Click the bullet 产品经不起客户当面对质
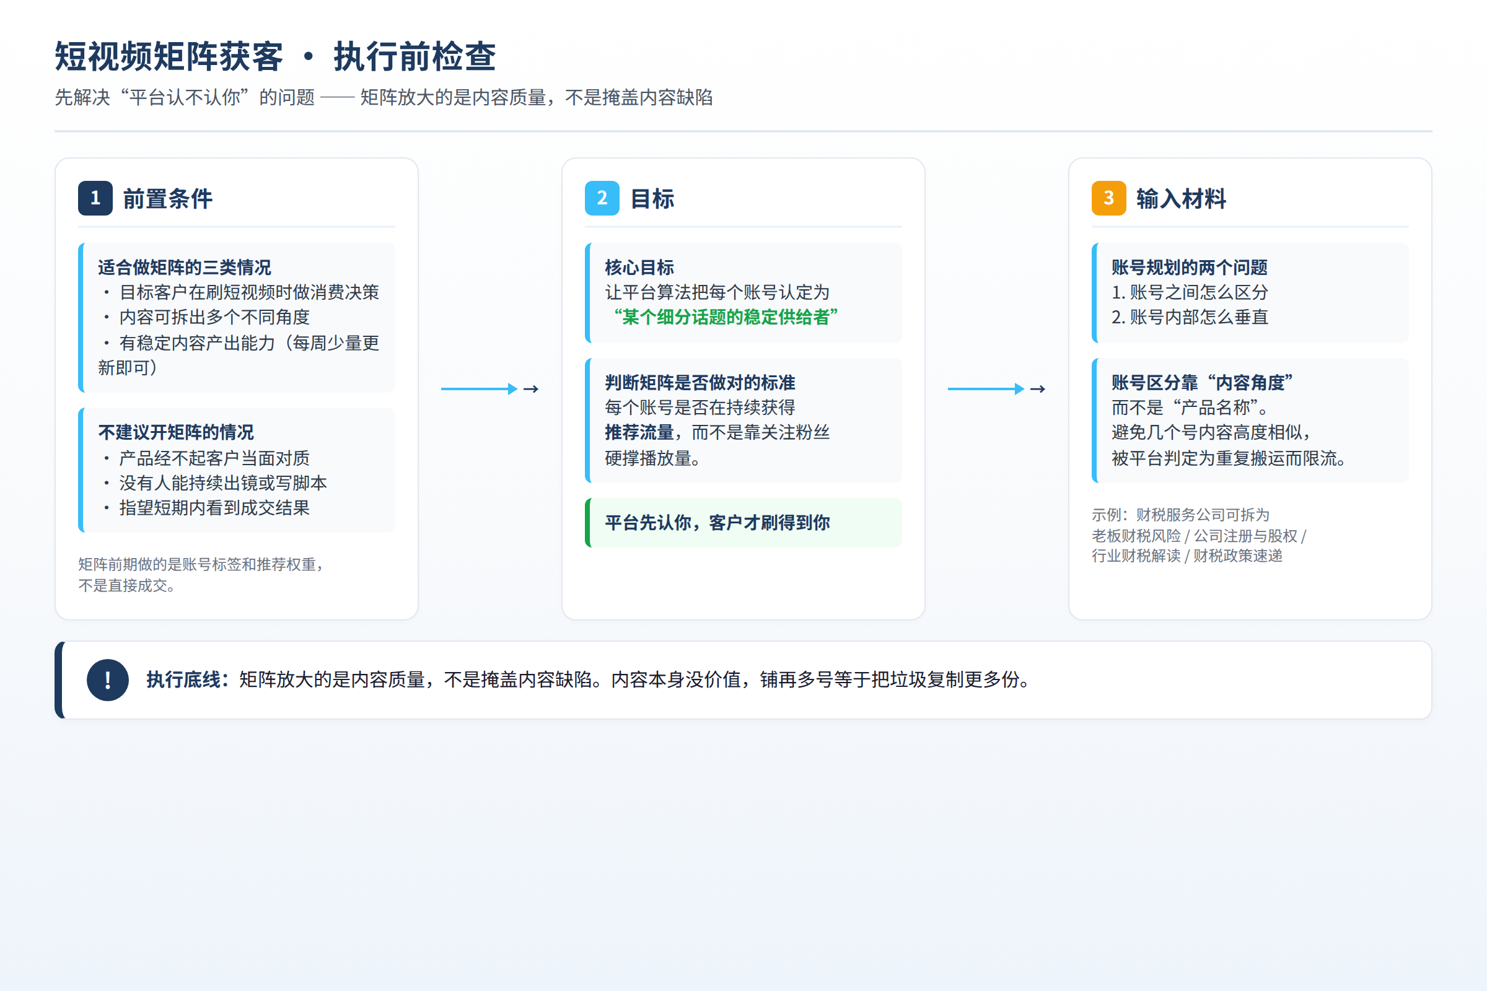The height and width of the screenshot is (991, 1487). pos(206,458)
